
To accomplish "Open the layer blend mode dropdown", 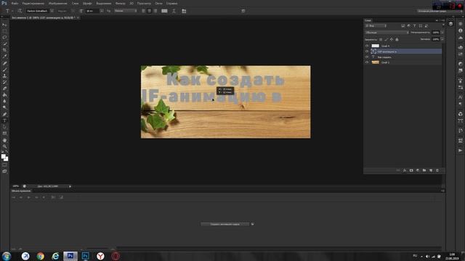I will tap(387, 33).
